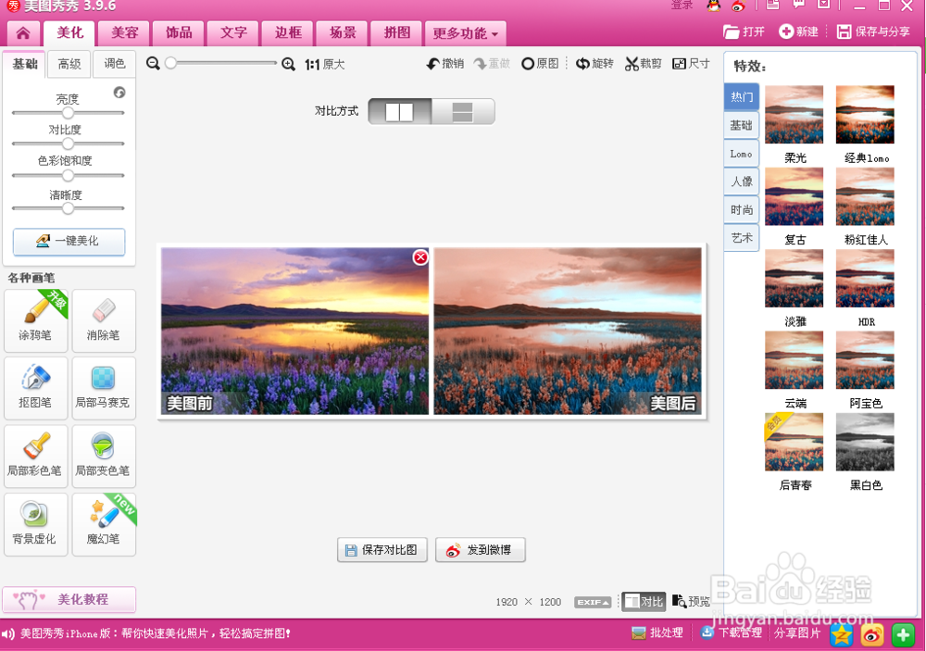Click 批处理 batch processing
Viewport: 926px width, 651px height.
[657, 632]
